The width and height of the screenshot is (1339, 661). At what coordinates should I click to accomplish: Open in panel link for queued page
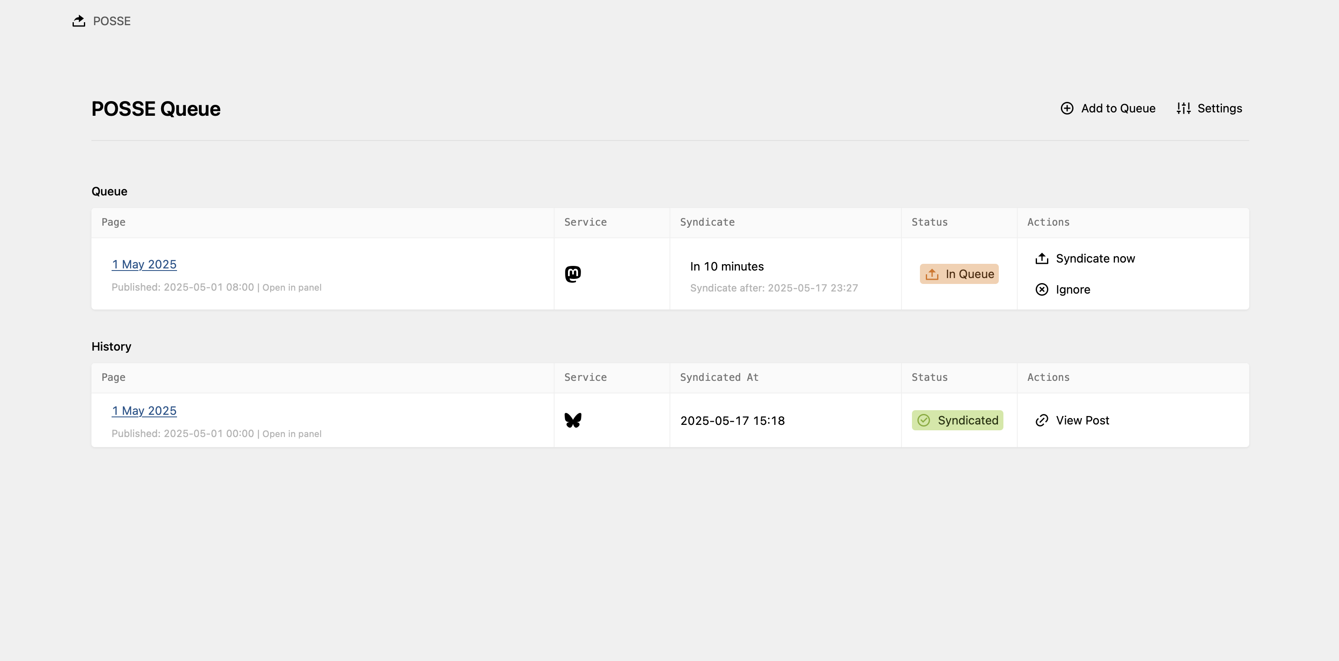coord(292,287)
